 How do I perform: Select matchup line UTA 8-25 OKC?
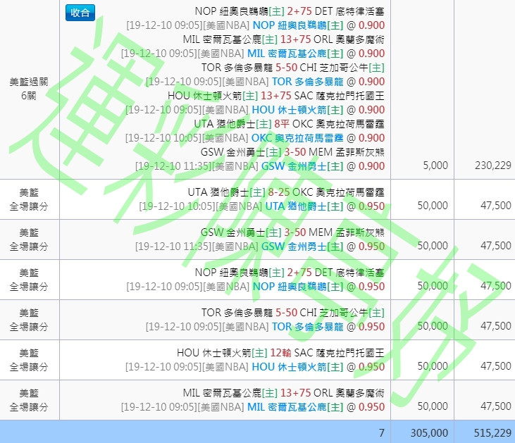coord(286,192)
